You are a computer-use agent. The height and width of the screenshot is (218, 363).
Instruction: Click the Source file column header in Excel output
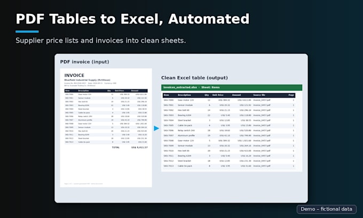coord(259,95)
